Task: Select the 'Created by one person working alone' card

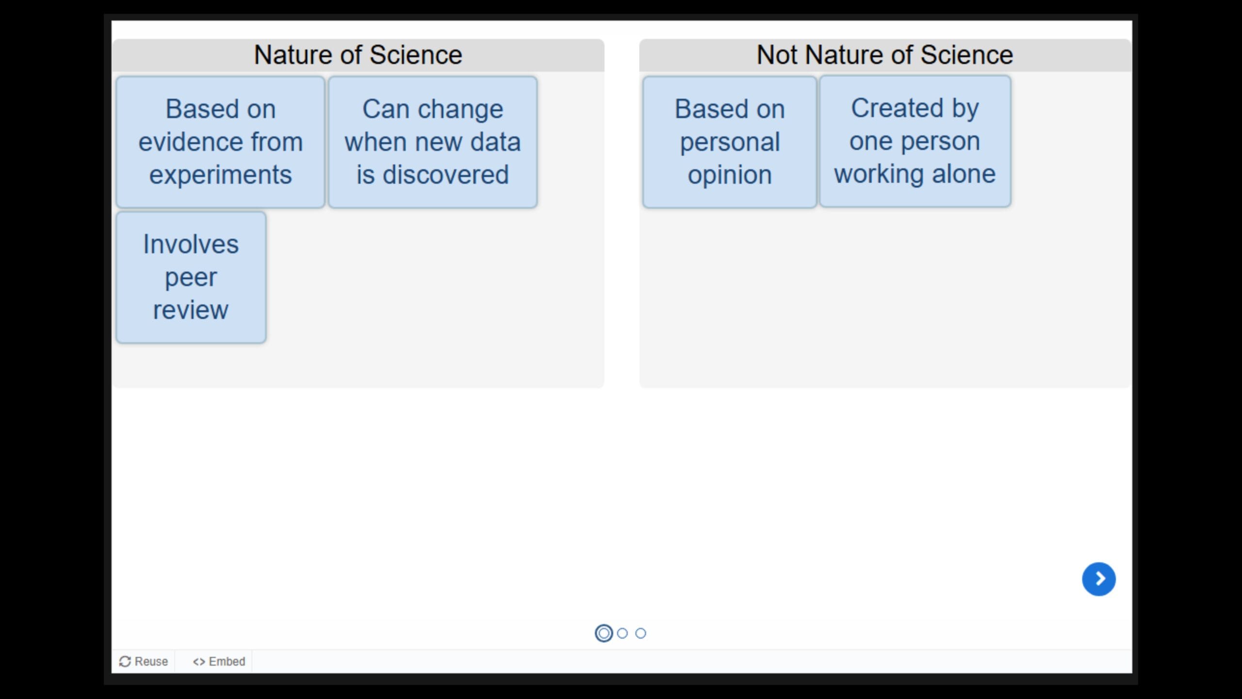Action: coord(914,141)
